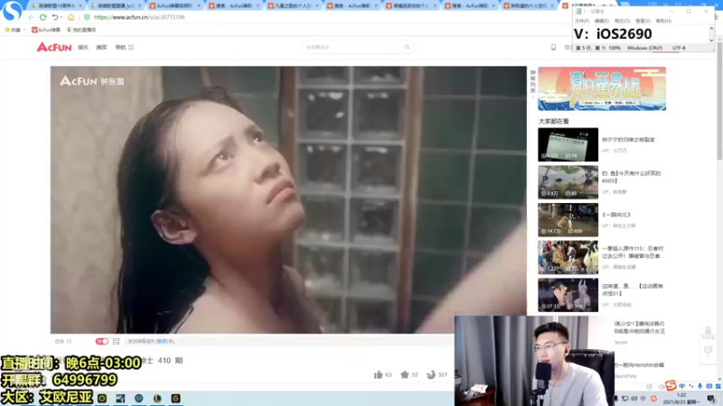Open the 一拳超人原作115 video thumbnail
Viewport: 723px width, 406px height.
point(568,257)
